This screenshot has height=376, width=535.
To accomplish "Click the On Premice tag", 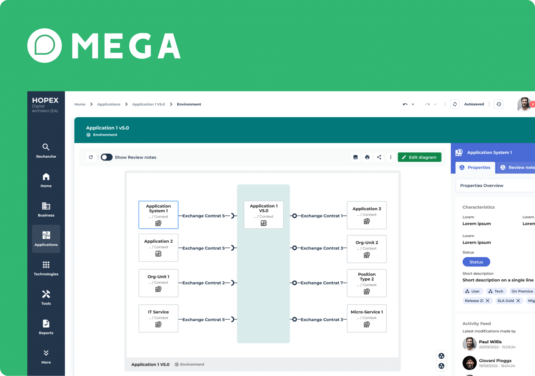I will click(522, 291).
